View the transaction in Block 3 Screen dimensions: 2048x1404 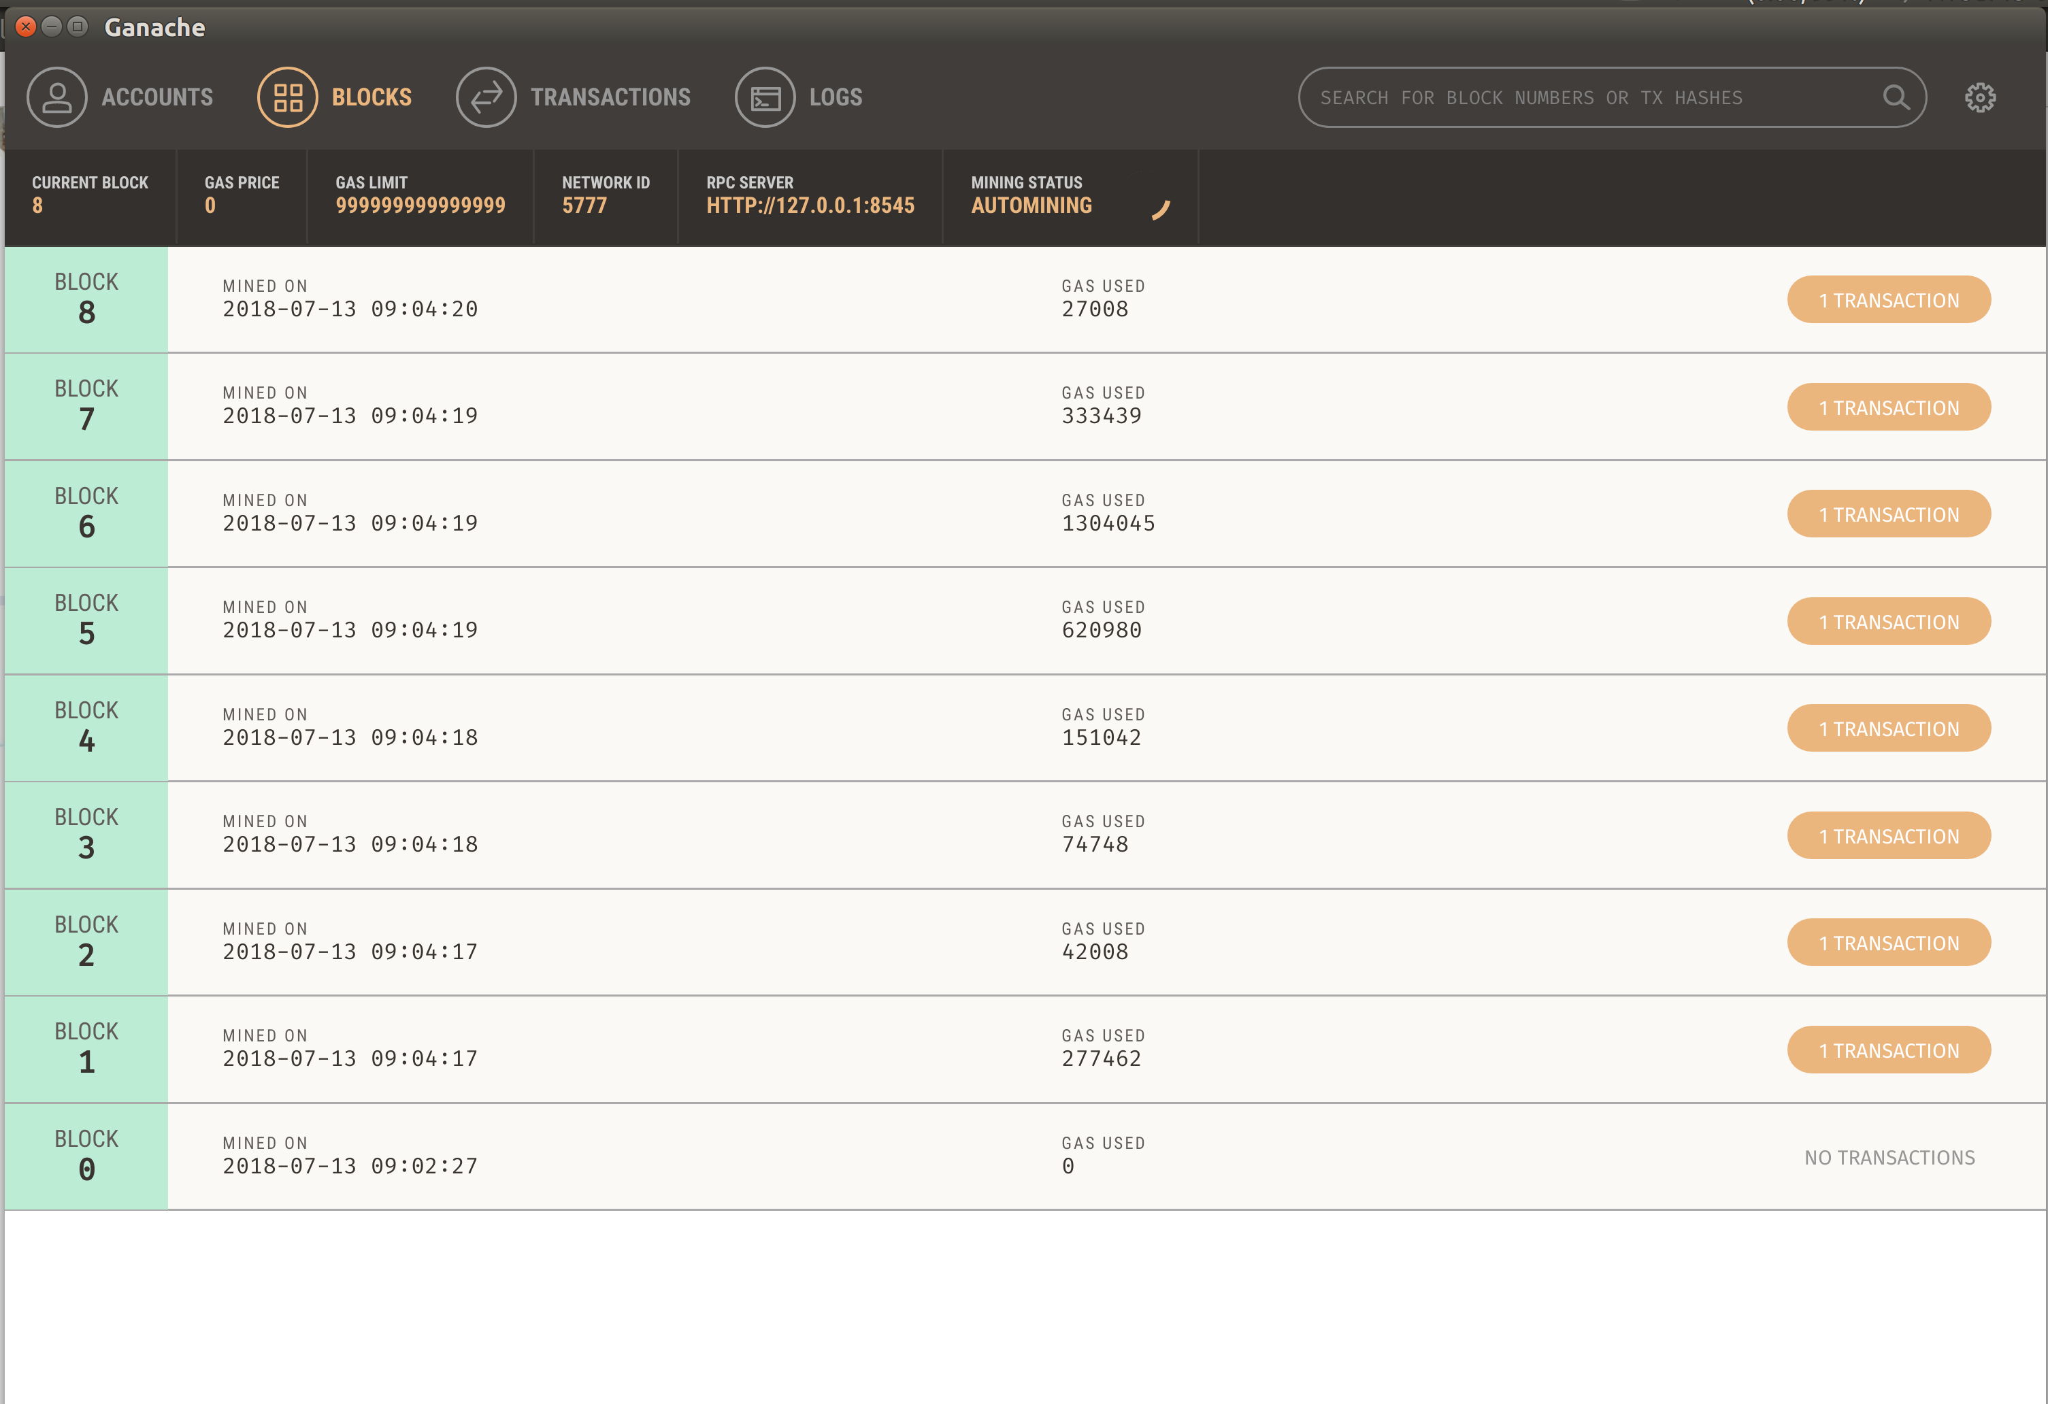pyautogui.click(x=1889, y=835)
